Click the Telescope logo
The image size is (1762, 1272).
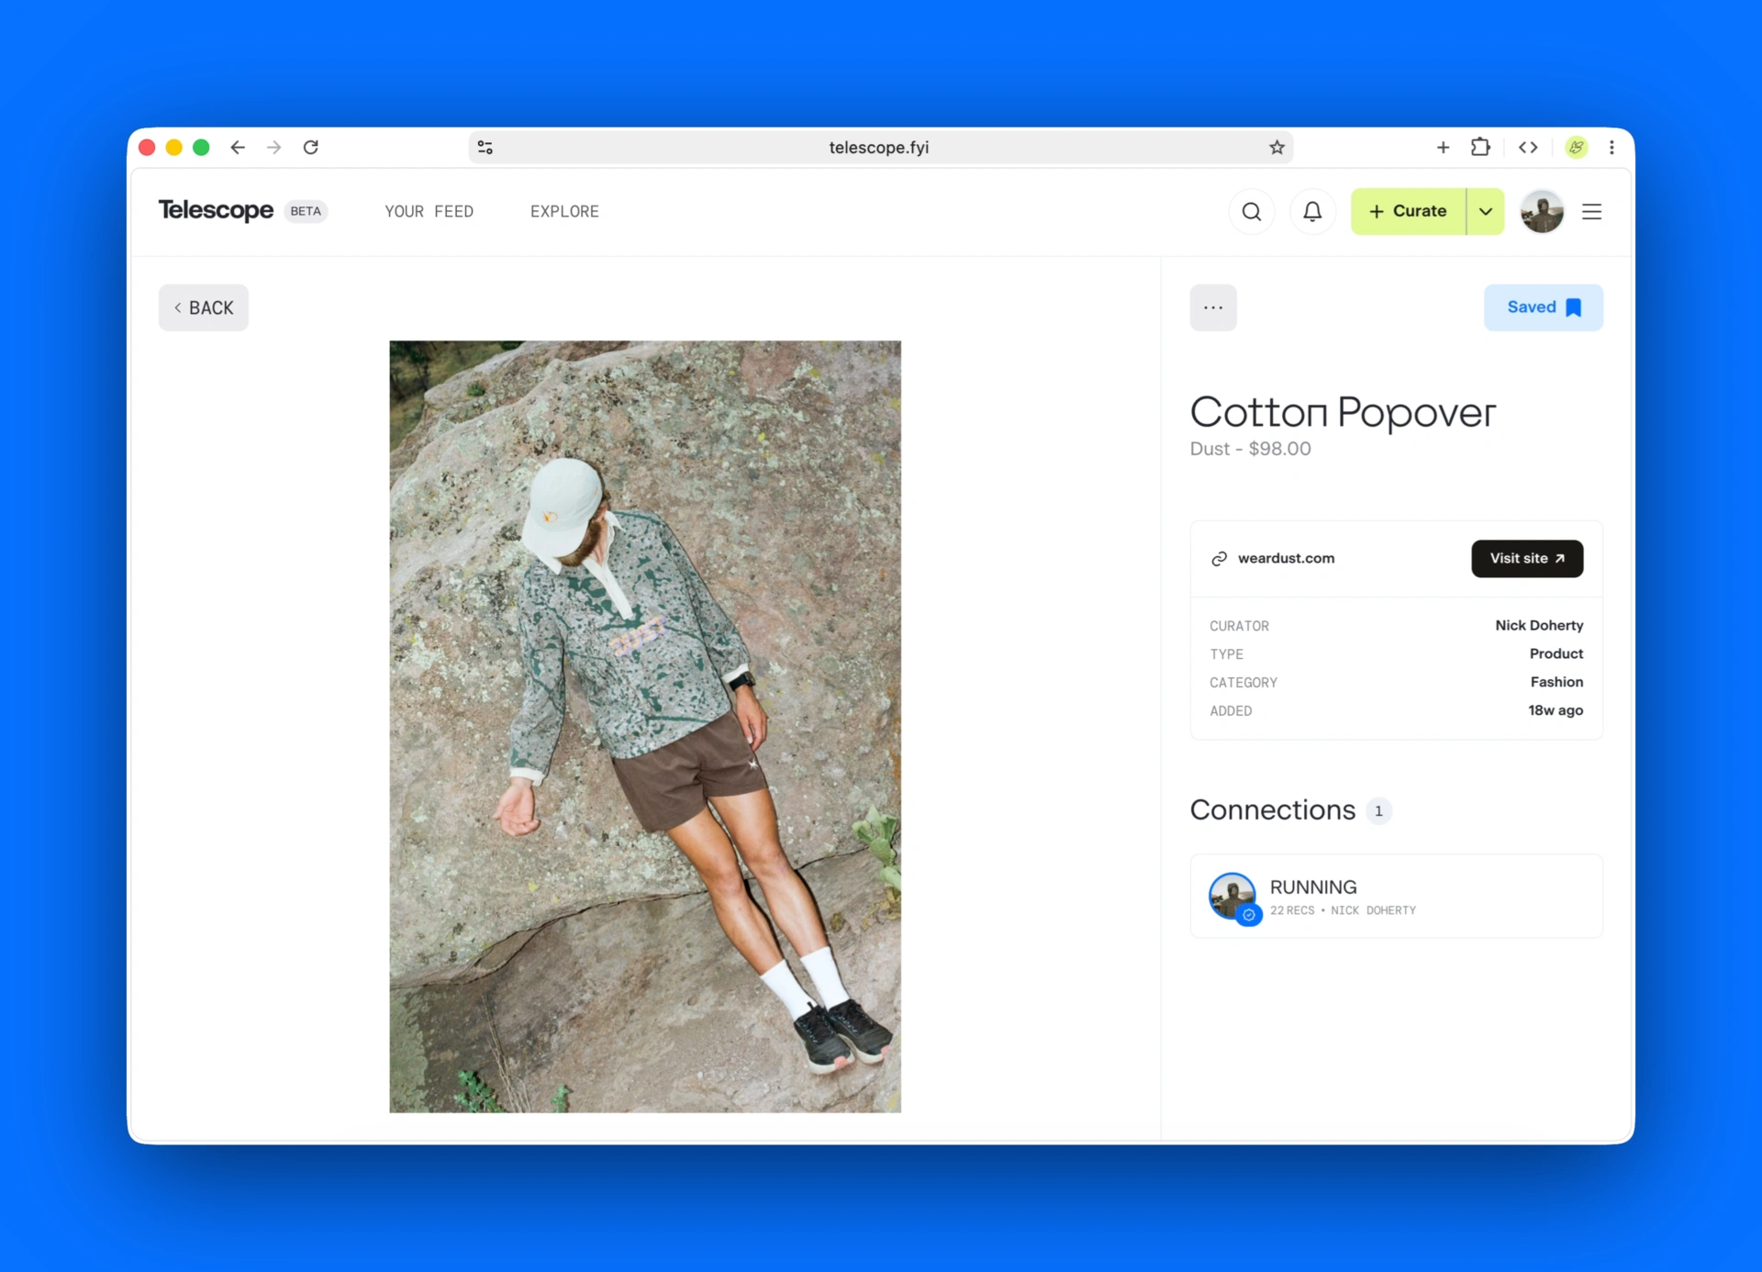[216, 211]
